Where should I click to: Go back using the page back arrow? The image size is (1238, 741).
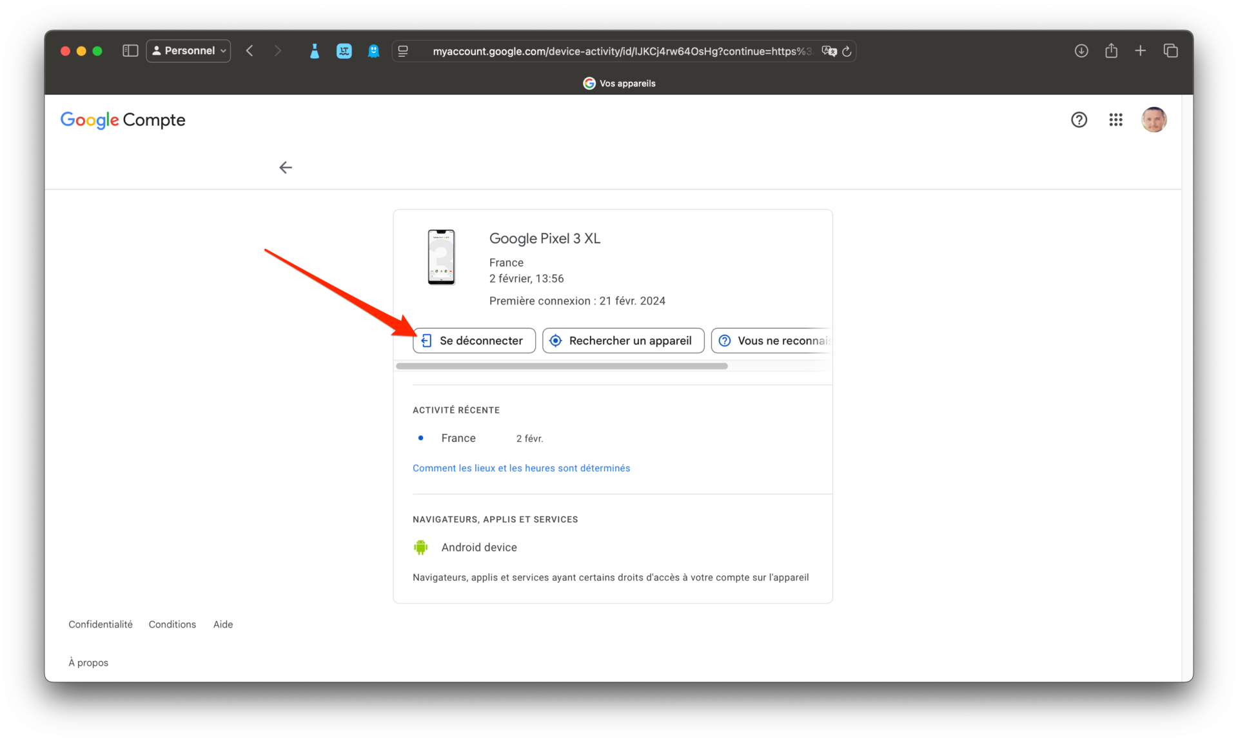(286, 168)
